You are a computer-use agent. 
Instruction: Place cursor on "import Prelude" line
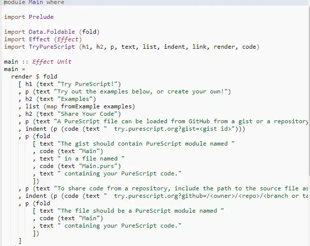point(29,17)
